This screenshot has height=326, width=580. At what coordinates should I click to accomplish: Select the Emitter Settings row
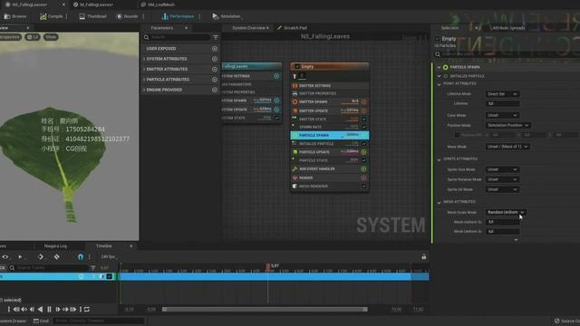(330, 86)
